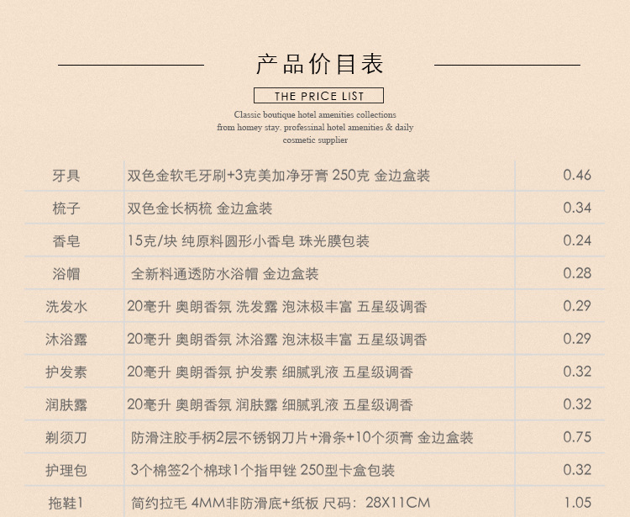Click the 润肤露 product name

click(x=66, y=405)
